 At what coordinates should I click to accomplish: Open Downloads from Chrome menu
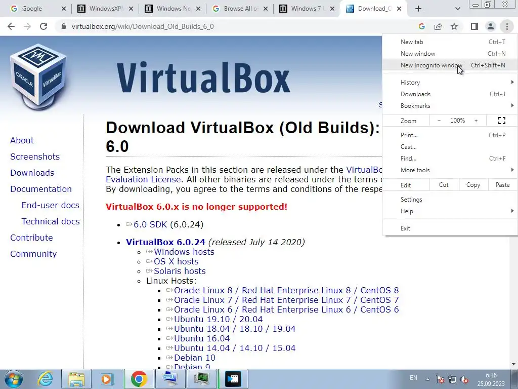450,94
